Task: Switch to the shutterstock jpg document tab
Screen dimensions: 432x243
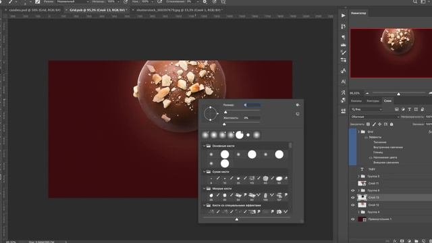Action: tap(180, 10)
